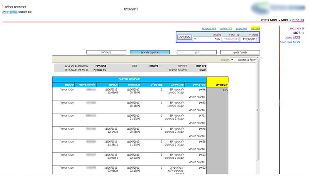309x176 pixels.
Task: Click event number 14622
Action: pos(202,168)
